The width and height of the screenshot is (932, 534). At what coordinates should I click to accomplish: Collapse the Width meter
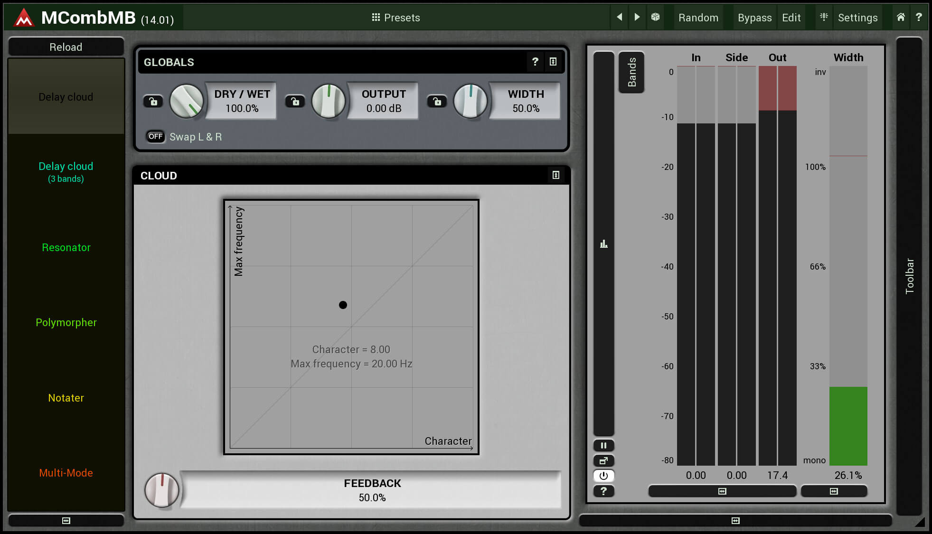tap(834, 491)
